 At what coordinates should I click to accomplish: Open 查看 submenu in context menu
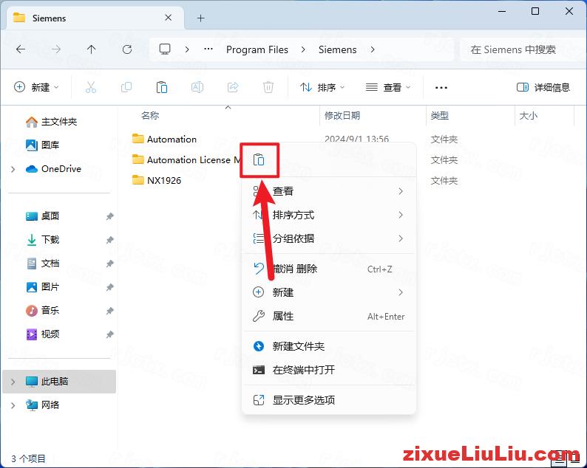pyautogui.click(x=329, y=191)
